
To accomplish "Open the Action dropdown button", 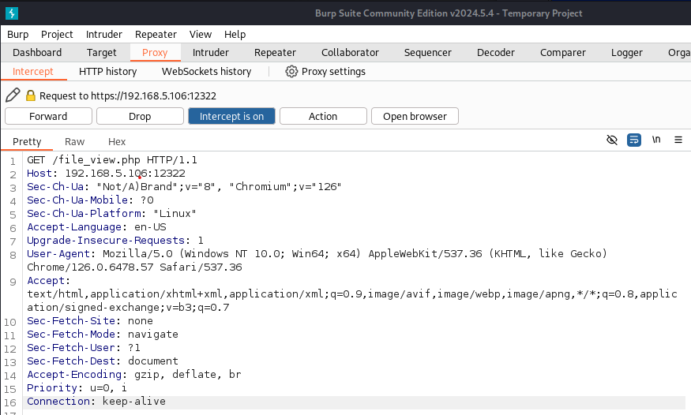I will point(323,116).
